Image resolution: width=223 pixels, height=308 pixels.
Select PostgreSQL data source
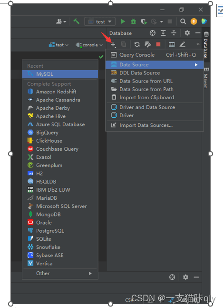tap(60, 231)
